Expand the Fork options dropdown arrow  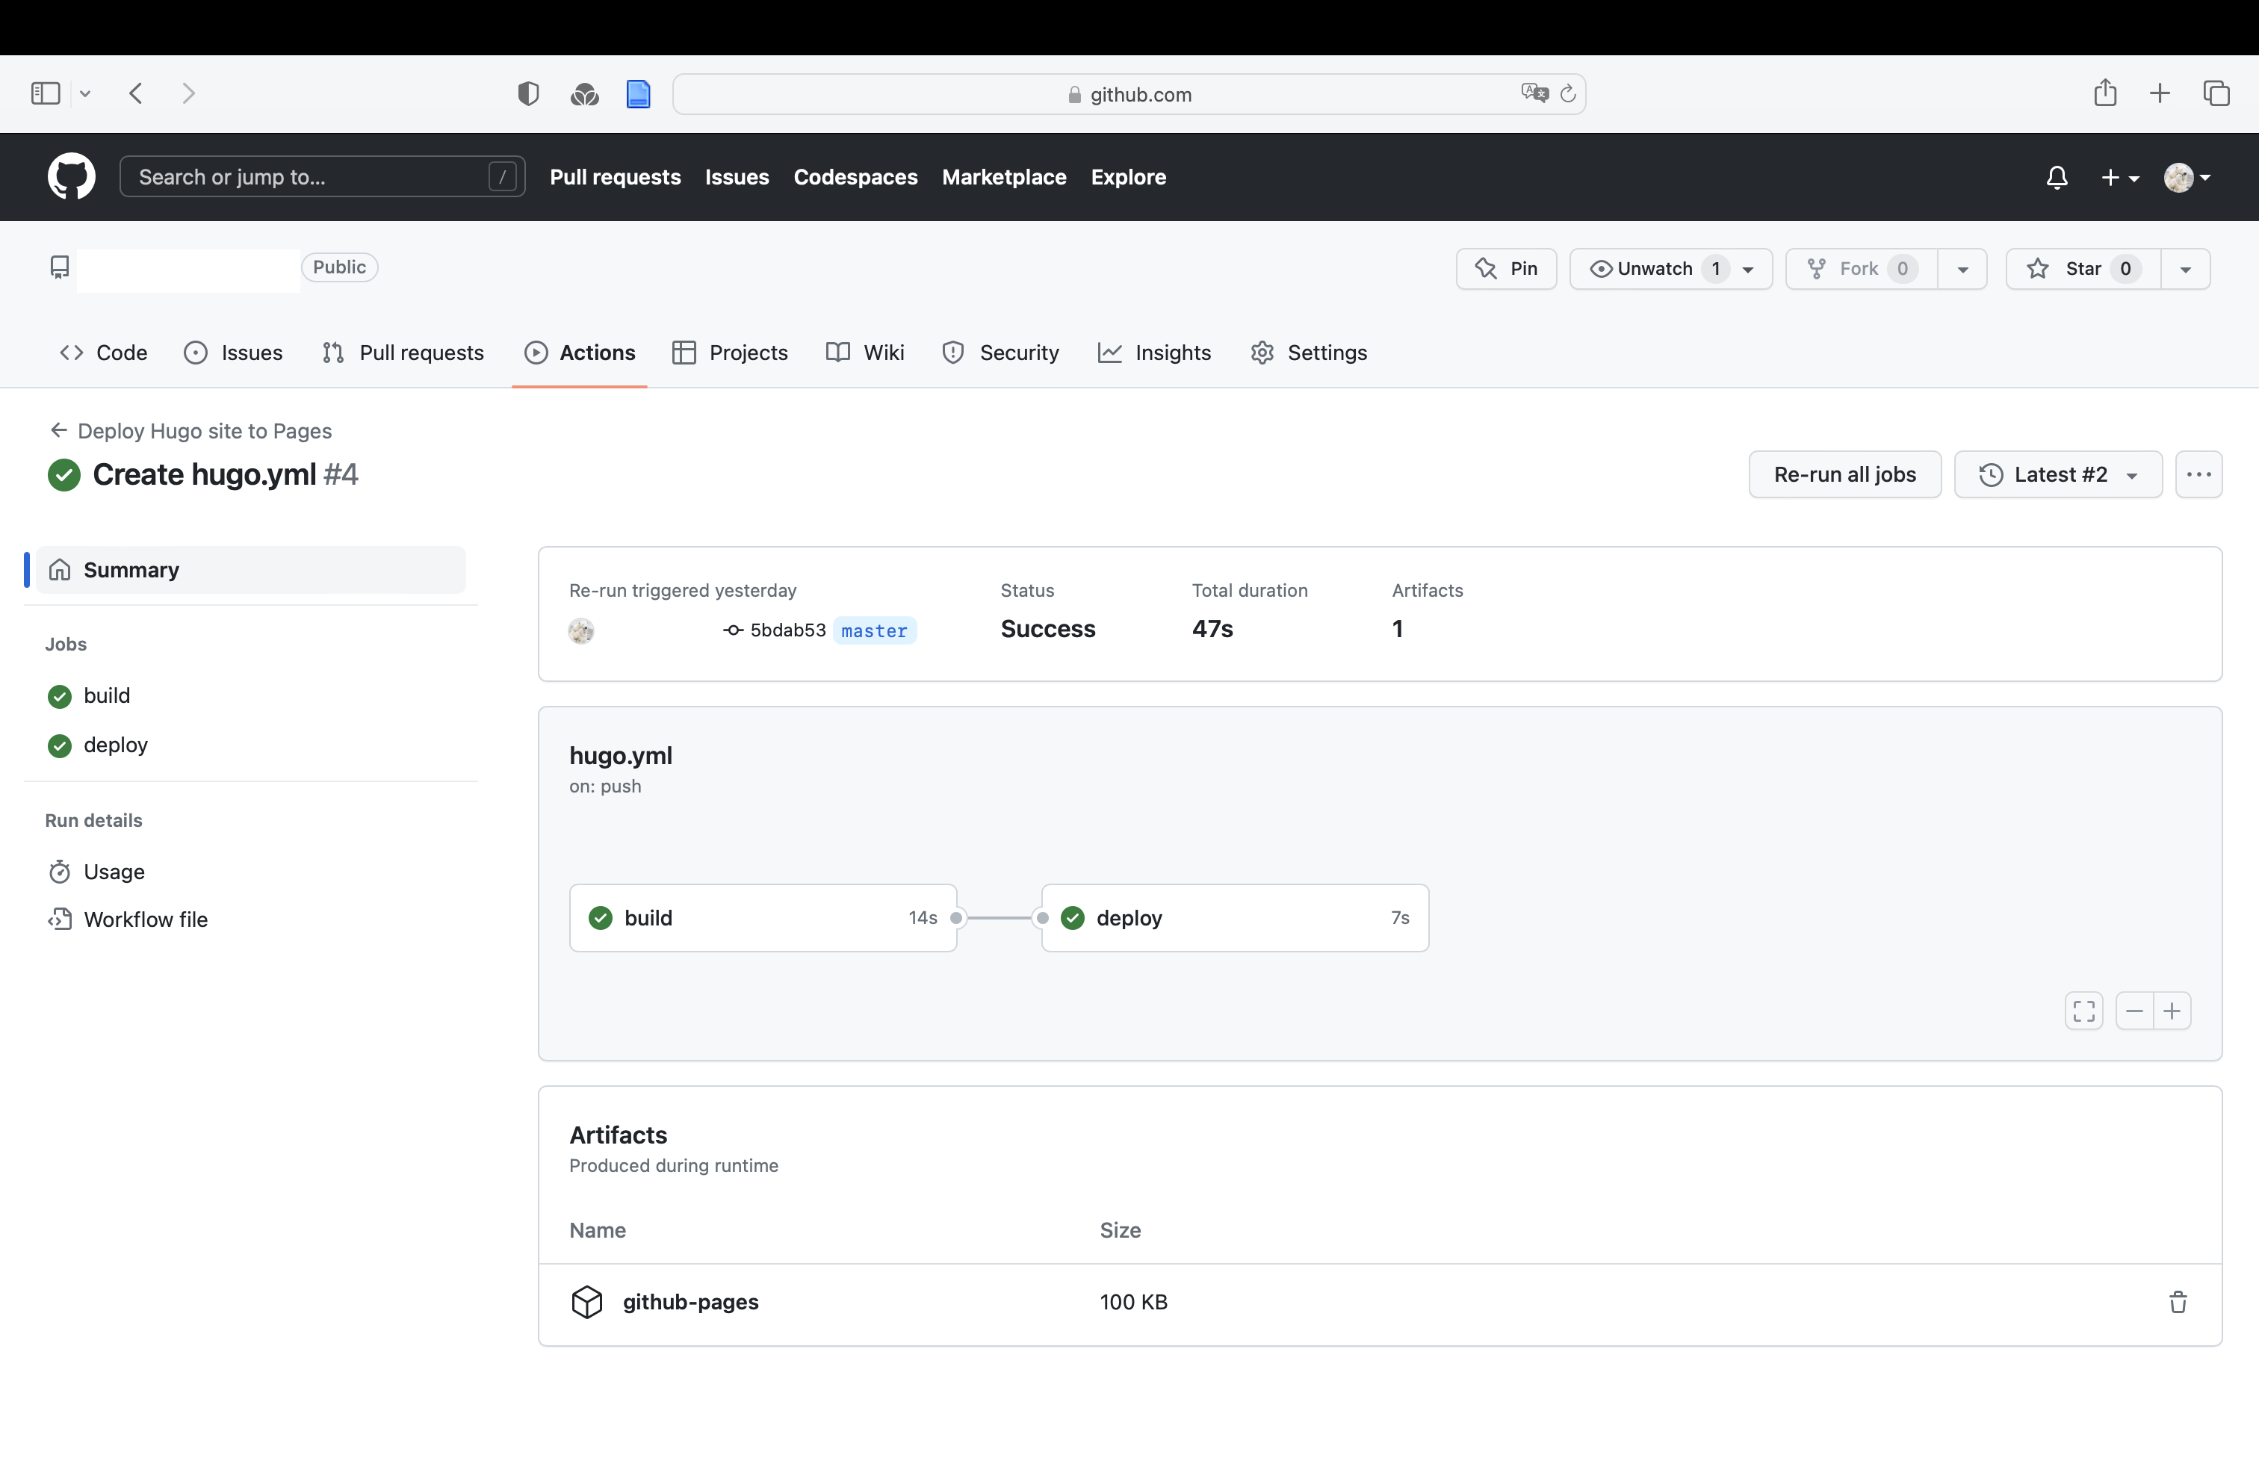[x=1963, y=269]
